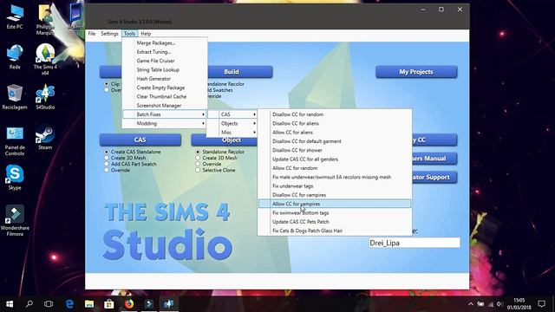The height and width of the screenshot is (312, 555).
Task: Click the CAS button
Action: tap(140, 140)
